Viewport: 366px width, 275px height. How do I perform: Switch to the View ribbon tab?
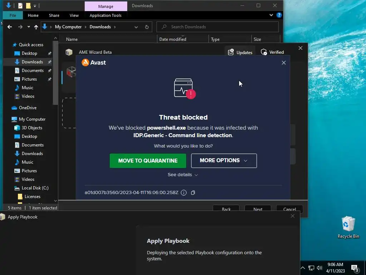(74, 15)
